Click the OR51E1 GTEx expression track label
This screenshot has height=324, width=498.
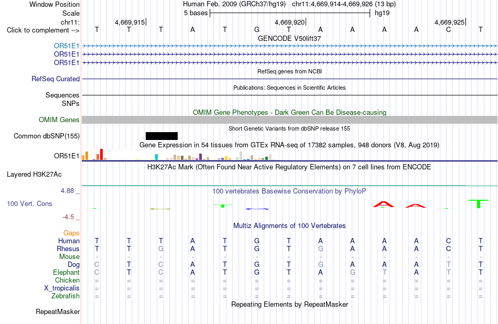coord(67,156)
